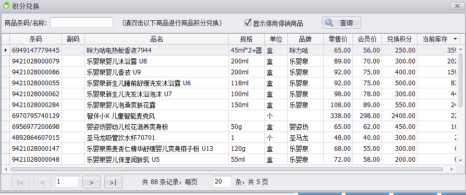Viewport: 466px width, 195px height.
Task: Click barcode 9421028000086
Action: point(35,72)
